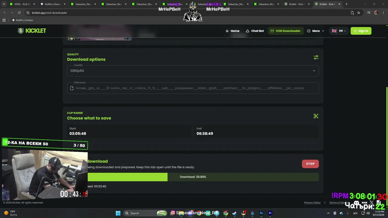Image resolution: width=388 pixels, height=218 pixels.
Task: Click the Kicklet logo in the header
Action: pos(32,31)
